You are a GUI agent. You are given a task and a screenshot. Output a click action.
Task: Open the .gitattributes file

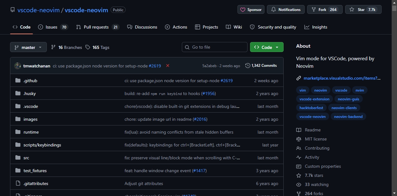click(36, 183)
